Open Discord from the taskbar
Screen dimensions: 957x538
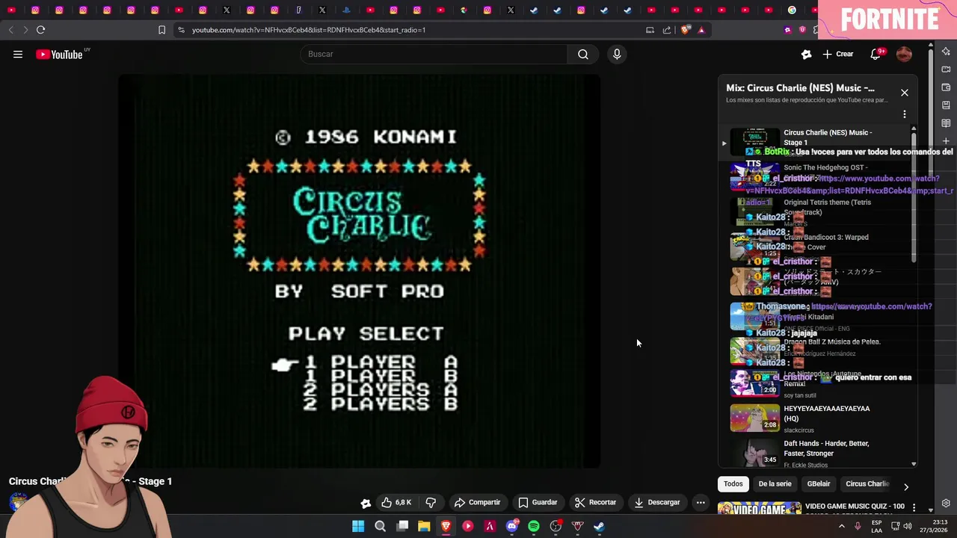pyautogui.click(x=511, y=526)
